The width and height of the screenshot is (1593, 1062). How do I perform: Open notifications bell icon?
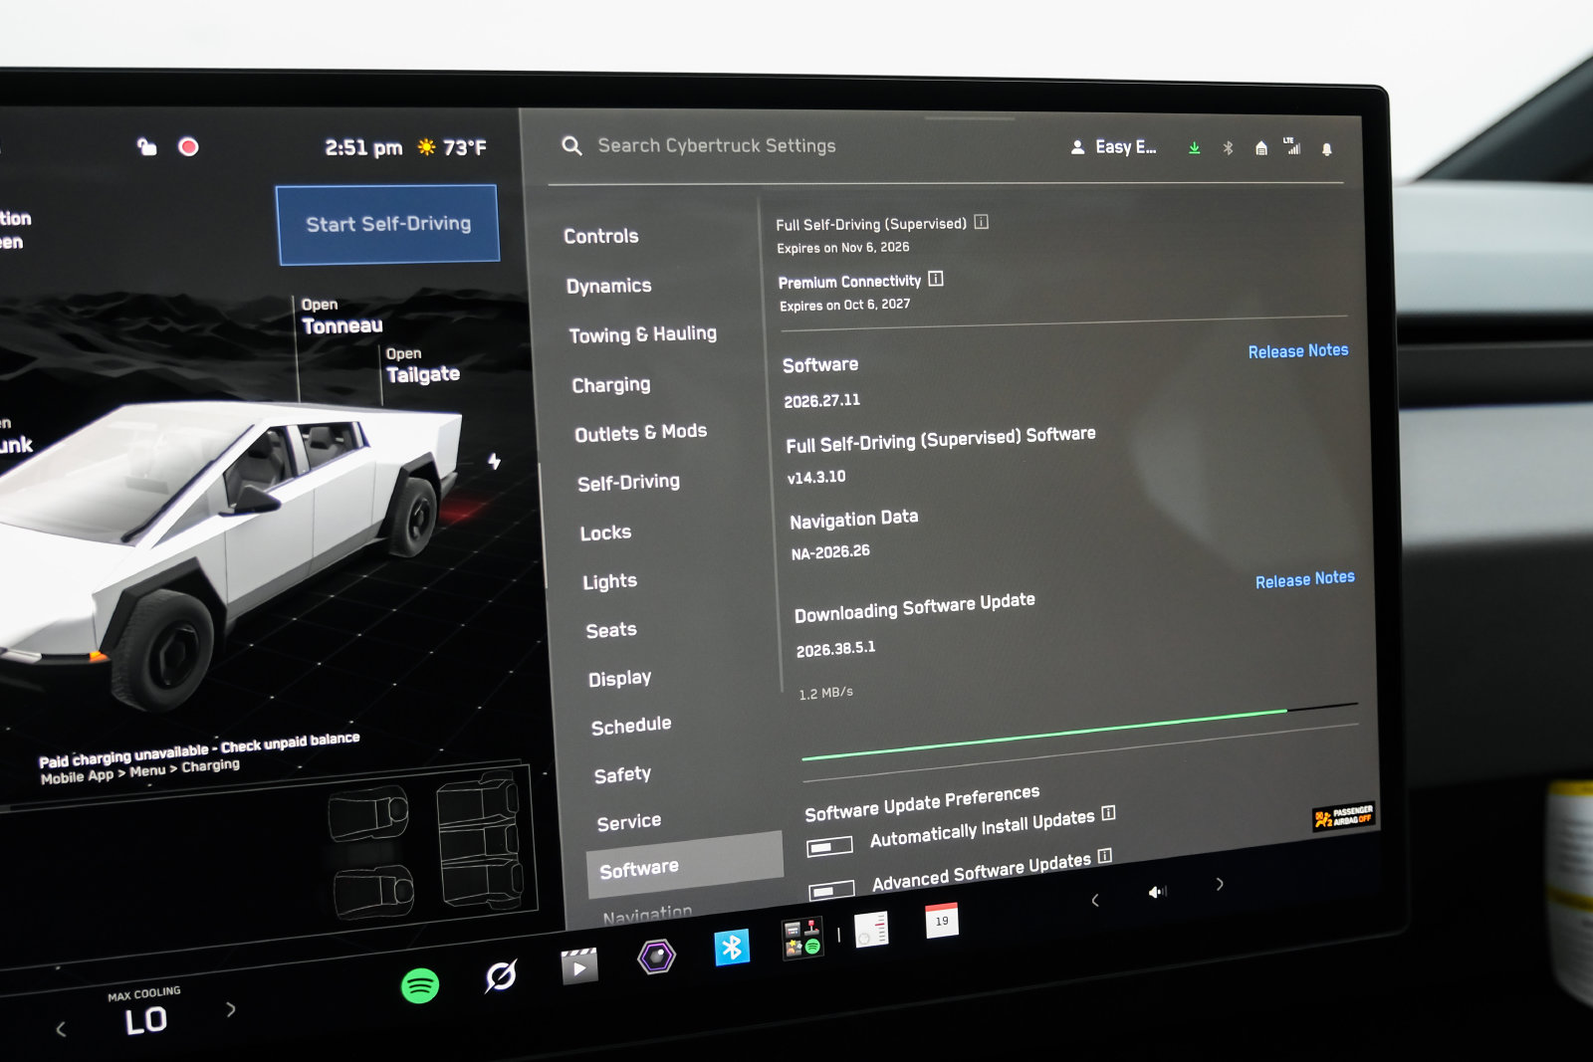click(x=1326, y=149)
